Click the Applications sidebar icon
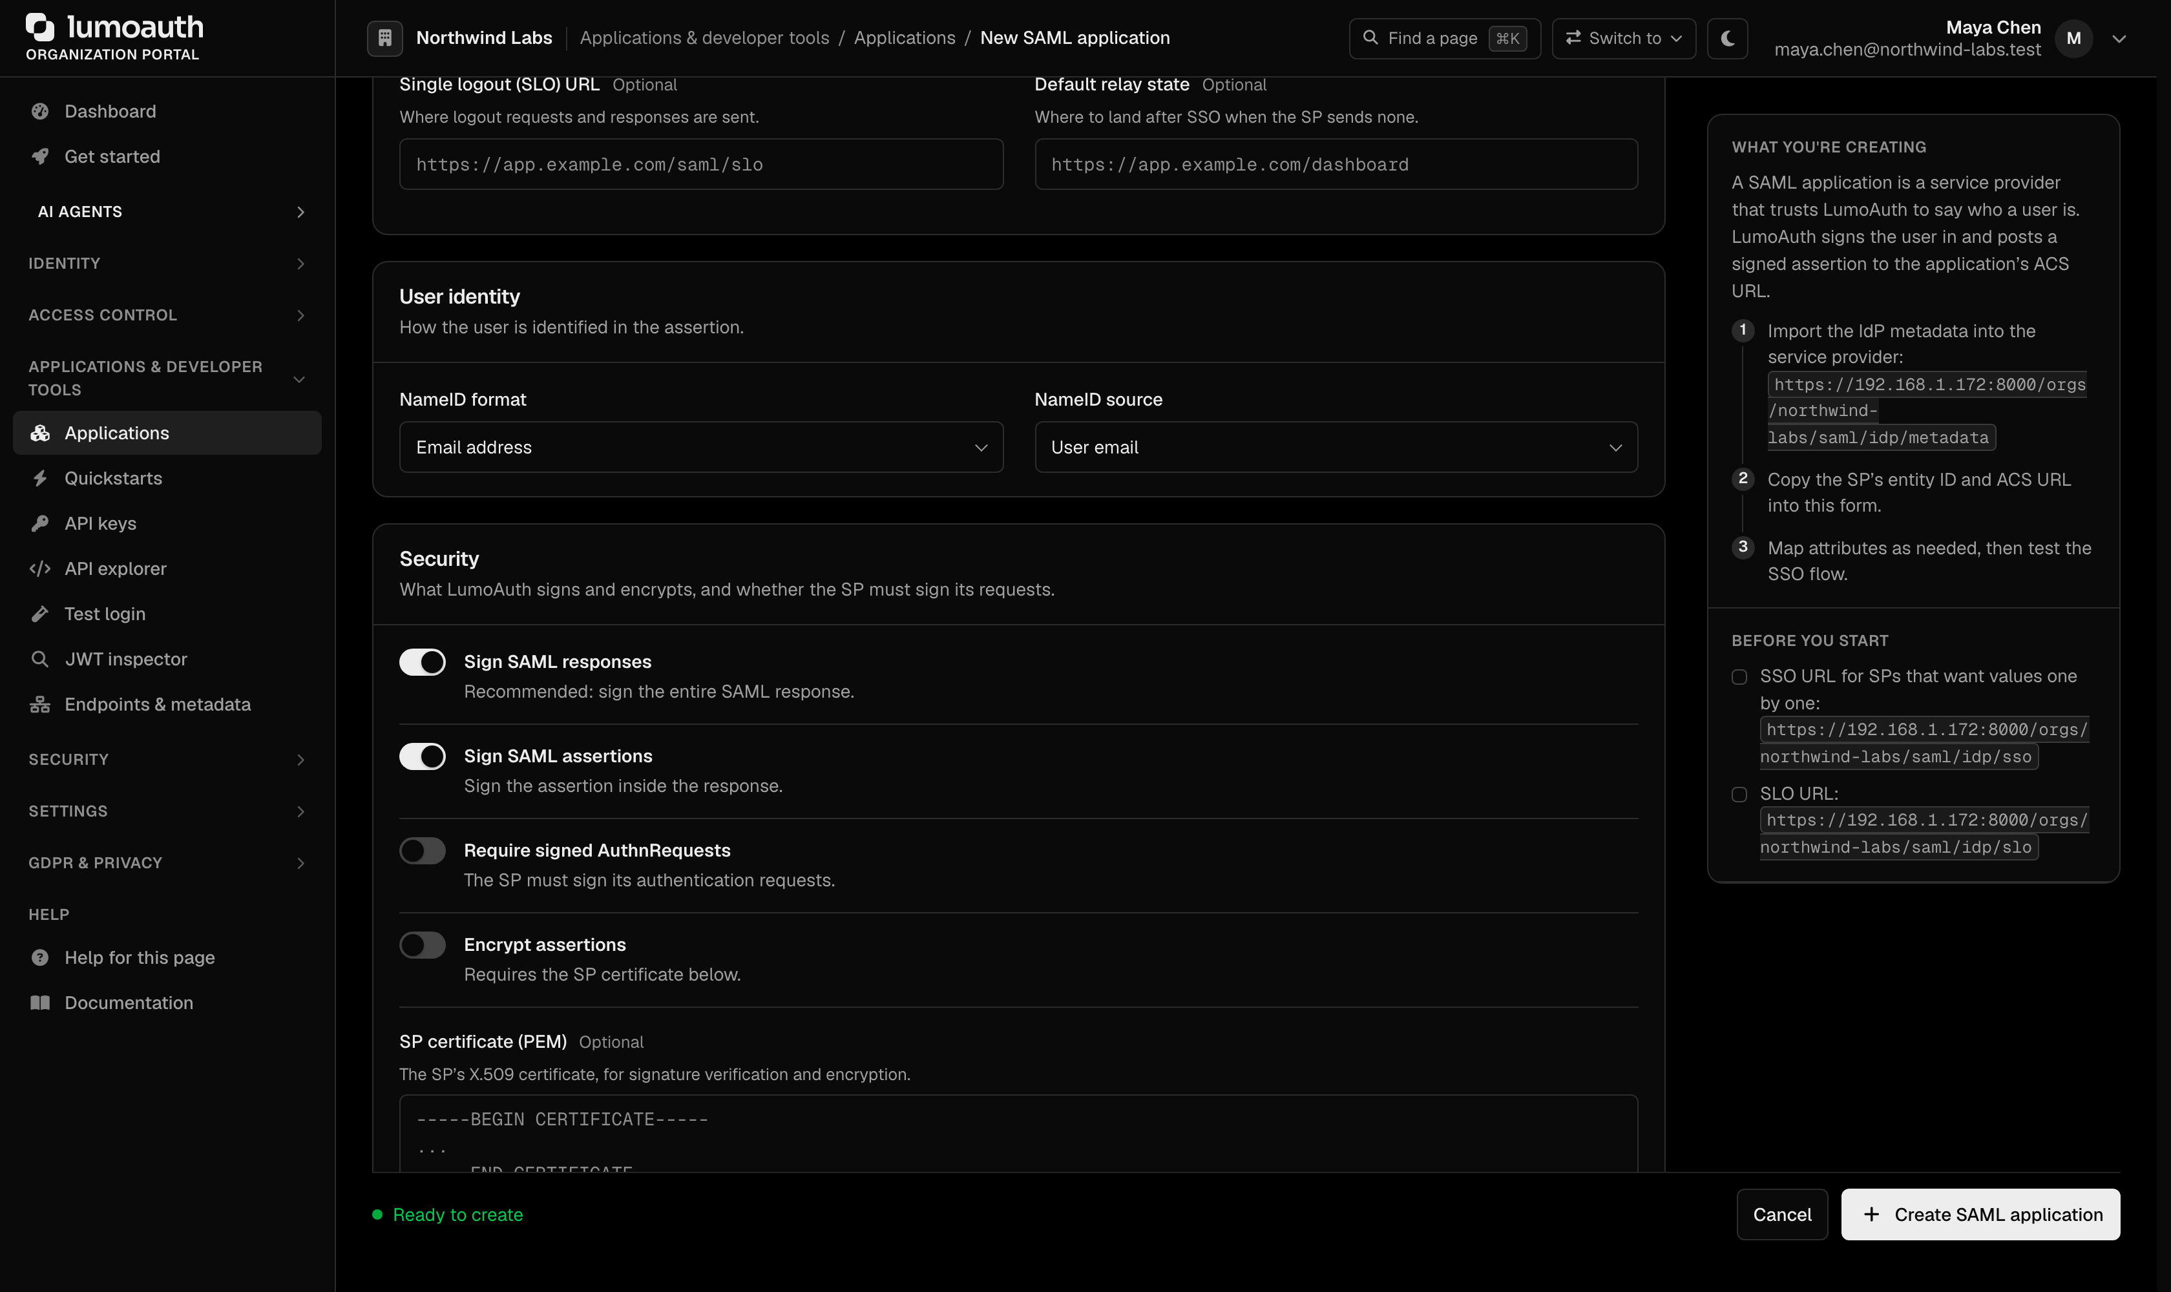 pos(40,433)
